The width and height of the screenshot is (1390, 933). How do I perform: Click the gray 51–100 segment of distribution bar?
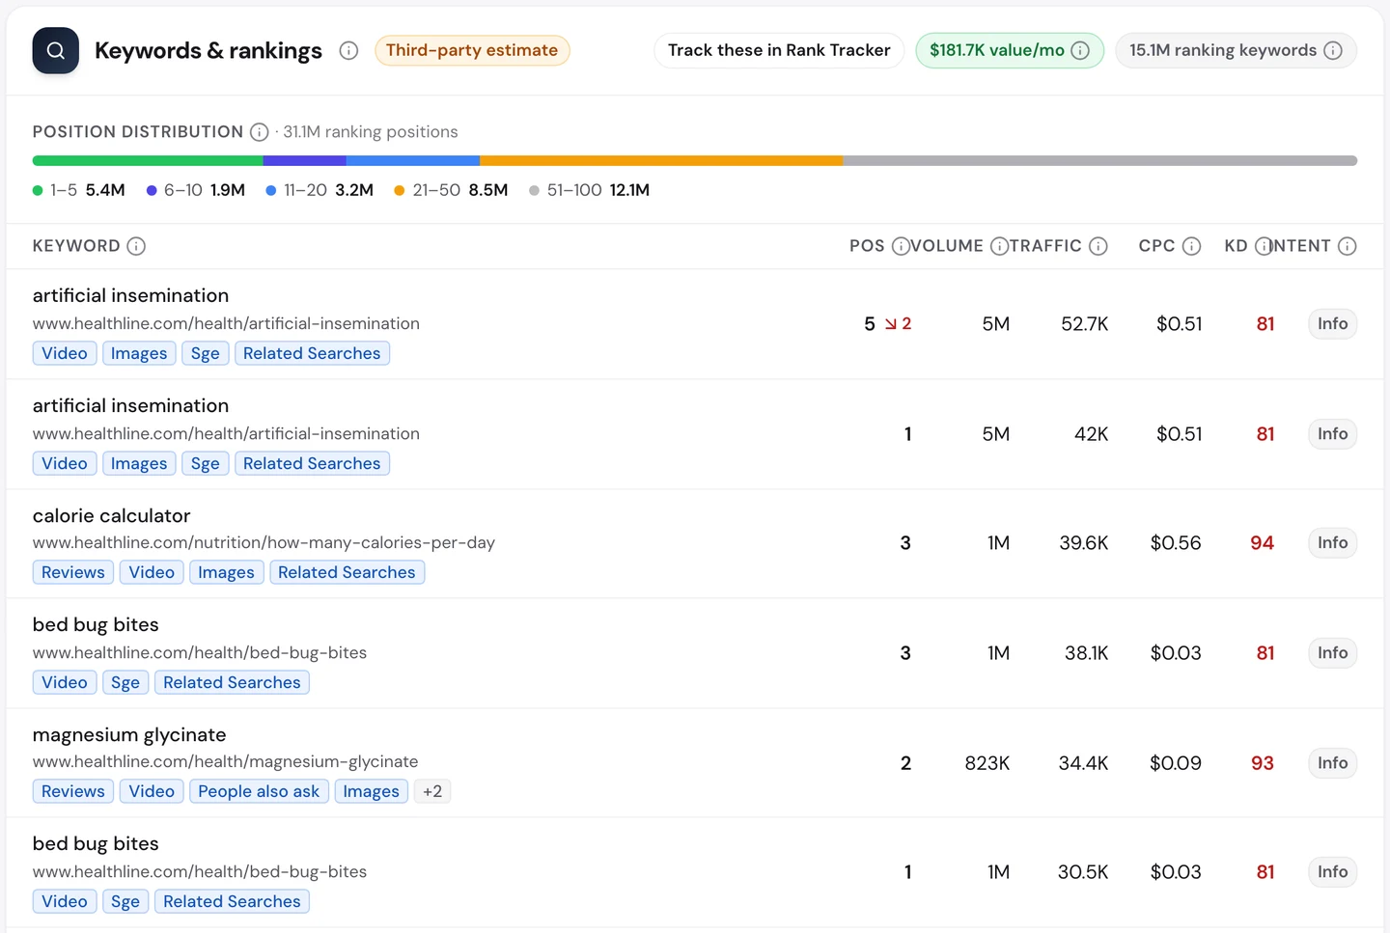pos(1099,161)
